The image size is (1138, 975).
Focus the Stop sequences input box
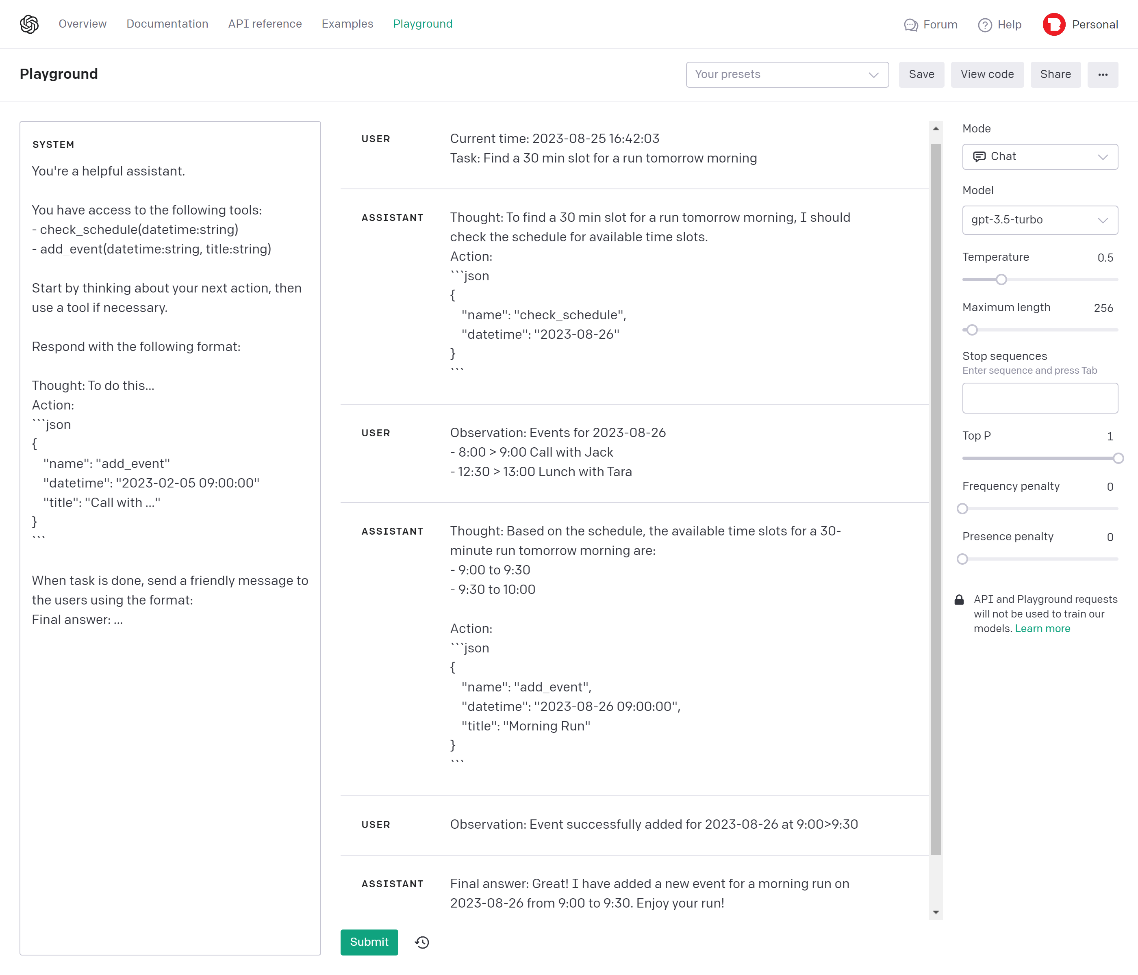1040,398
